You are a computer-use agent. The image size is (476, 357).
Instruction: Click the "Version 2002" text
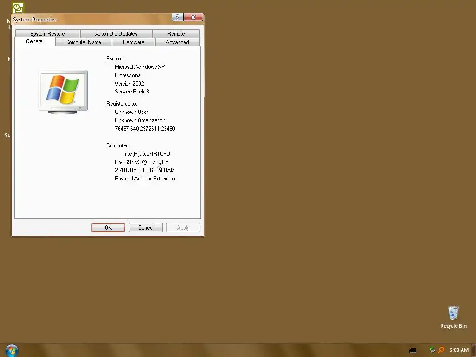(x=129, y=84)
